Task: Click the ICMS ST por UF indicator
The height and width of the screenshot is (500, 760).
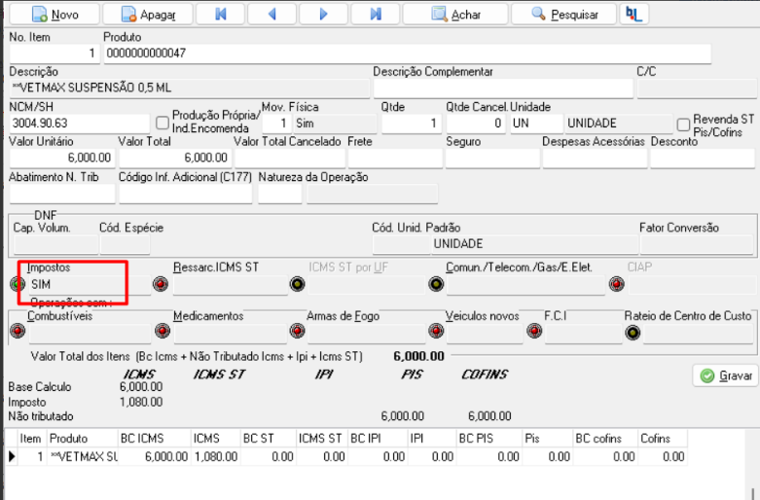Action: [297, 284]
